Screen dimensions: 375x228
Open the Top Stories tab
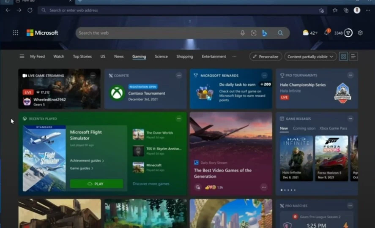(82, 56)
